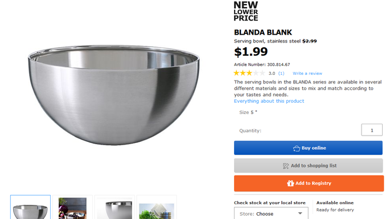Screen dimensions: 390x219
Task: Open Everything about this product link
Action: coord(269,101)
